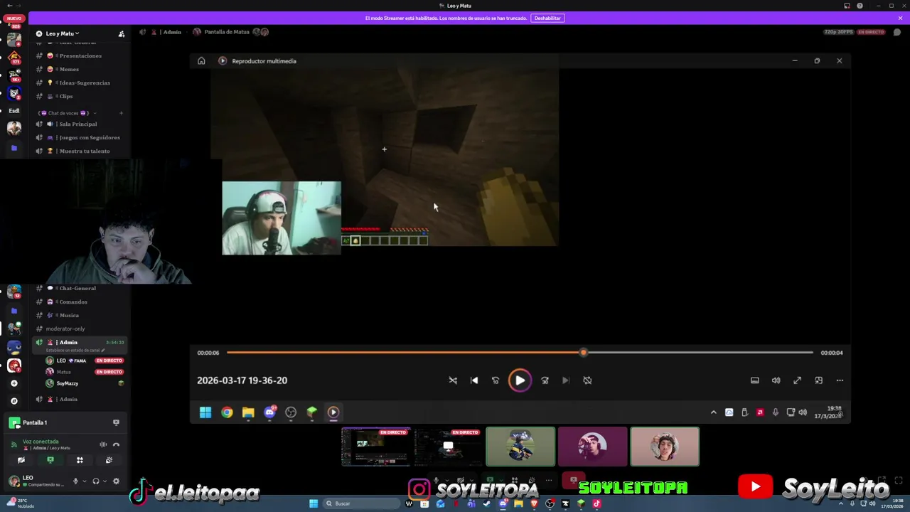Screen dimensions: 910x512
Task: Select the active Admin voice channel
Action: 80,345
